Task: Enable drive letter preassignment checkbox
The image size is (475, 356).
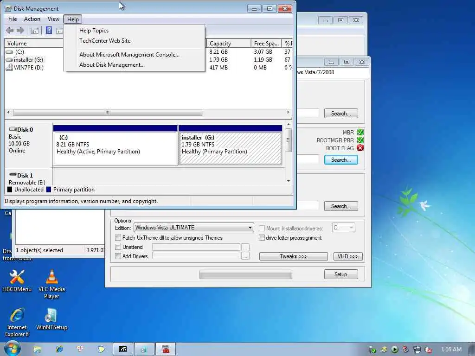Action: 262,238
